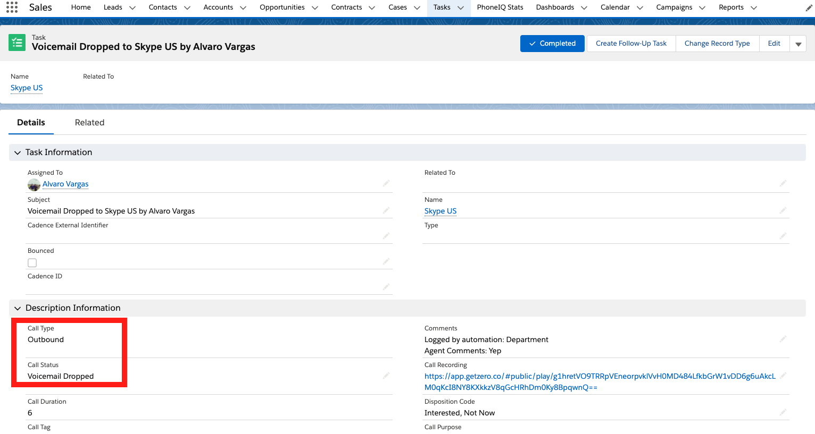
Task: Click the Completed button
Action: point(552,44)
